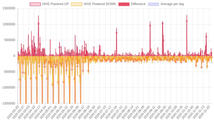Click the last Average per day point

pyautogui.click(x=212, y=62)
